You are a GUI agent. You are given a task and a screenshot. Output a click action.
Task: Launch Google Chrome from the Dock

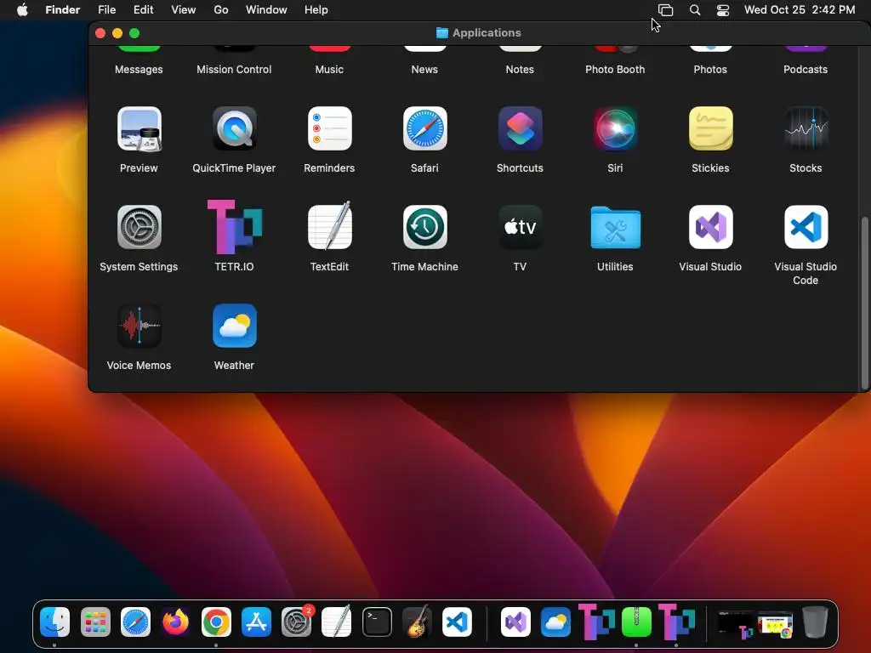click(216, 622)
